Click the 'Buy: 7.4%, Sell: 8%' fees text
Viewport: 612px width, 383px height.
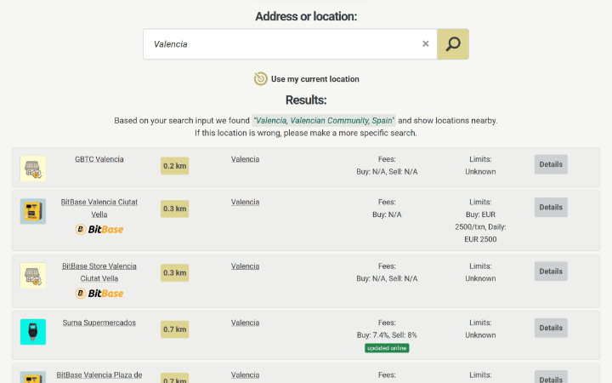pyautogui.click(x=387, y=335)
